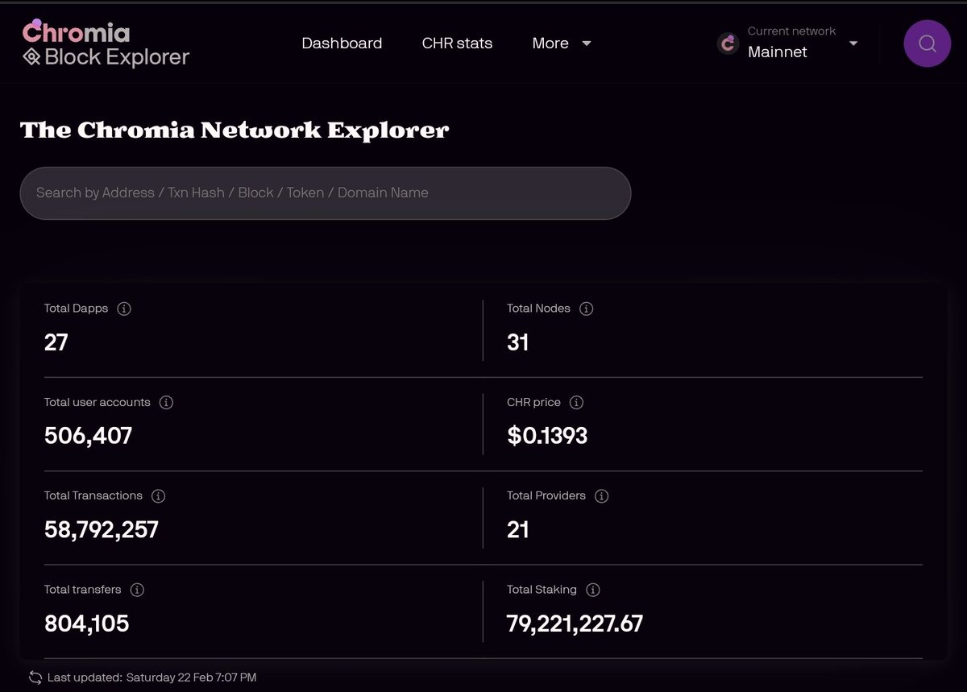Open the search magnifier icon
The height and width of the screenshot is (692, 967).
click(x=927, y=43)
